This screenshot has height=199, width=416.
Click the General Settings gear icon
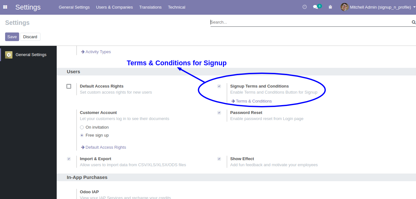[9, 55]
